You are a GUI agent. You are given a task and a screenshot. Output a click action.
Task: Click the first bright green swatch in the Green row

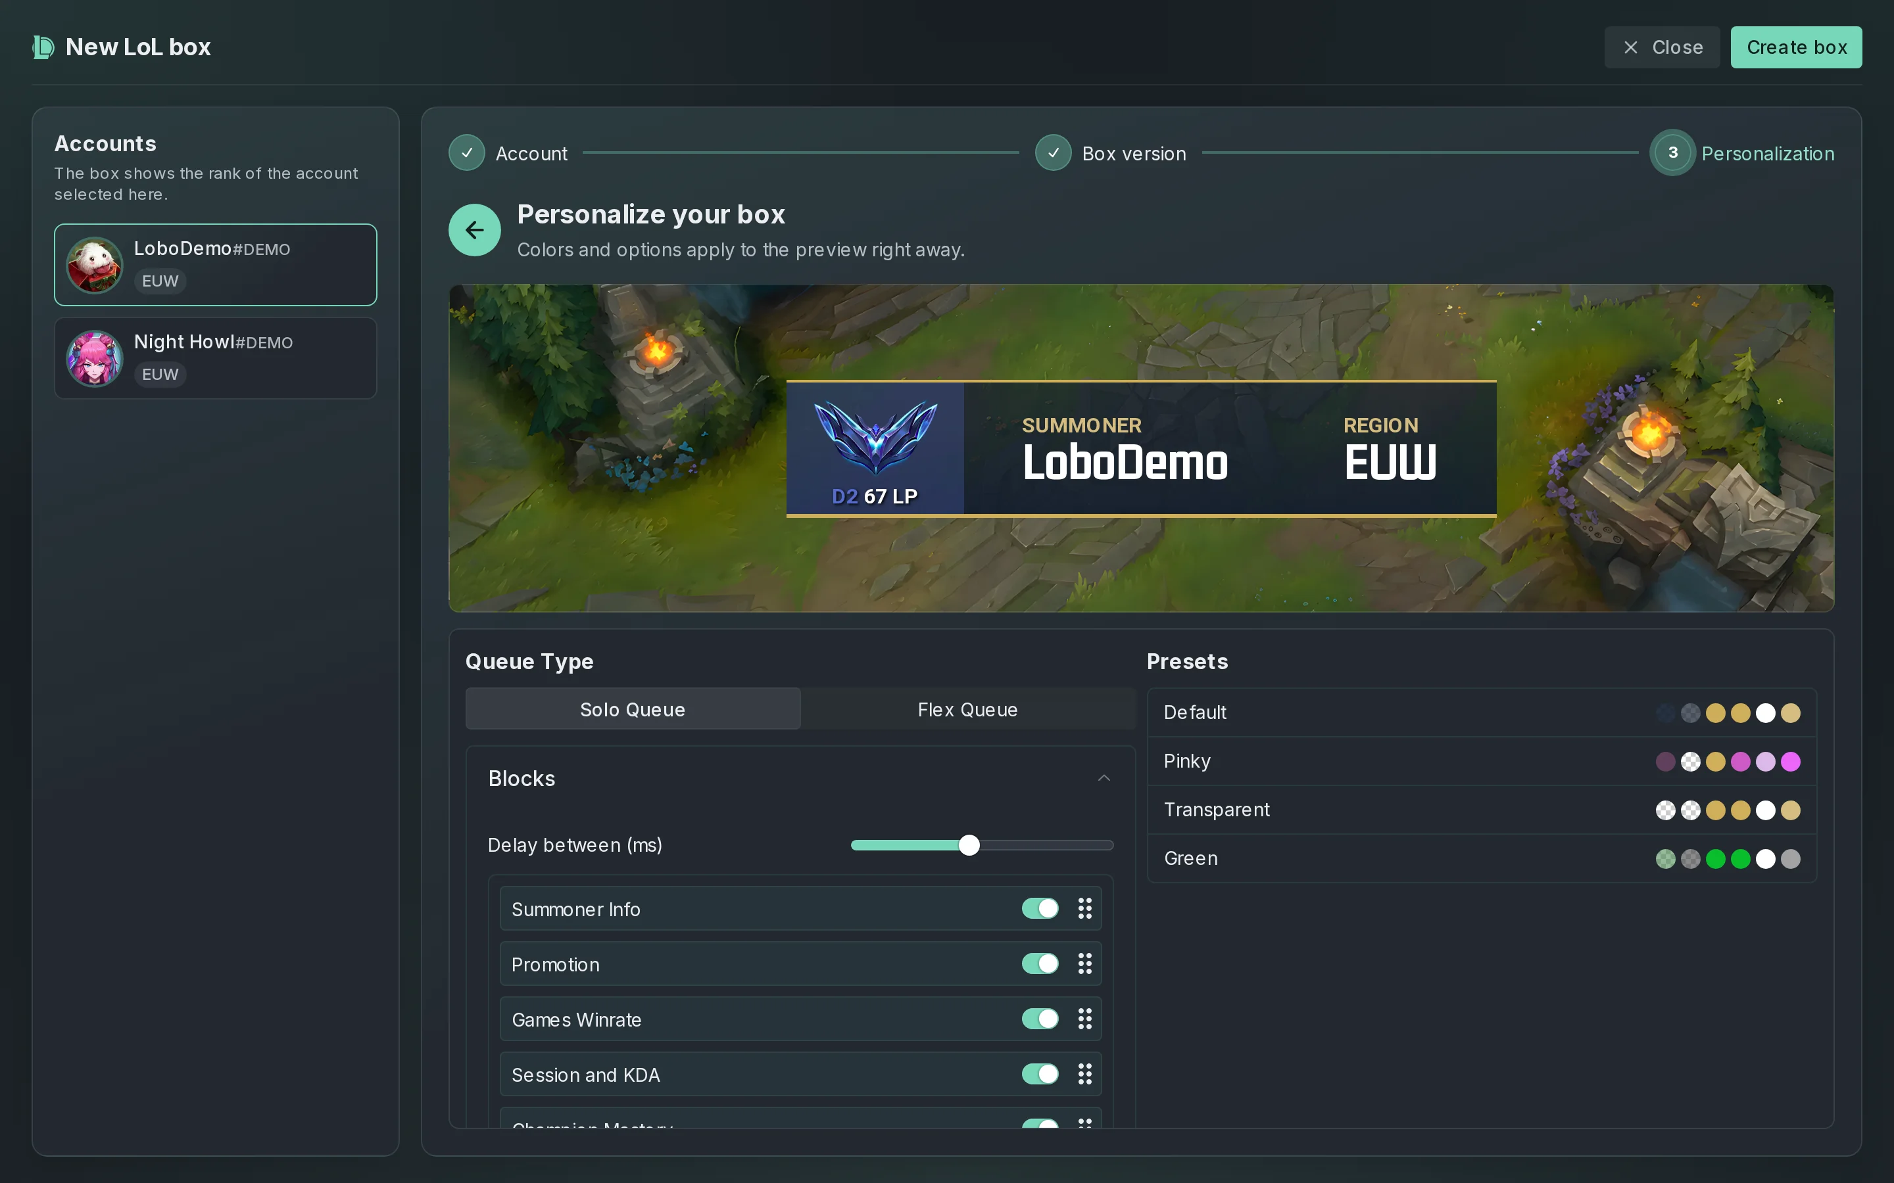tap(1716, 859)
